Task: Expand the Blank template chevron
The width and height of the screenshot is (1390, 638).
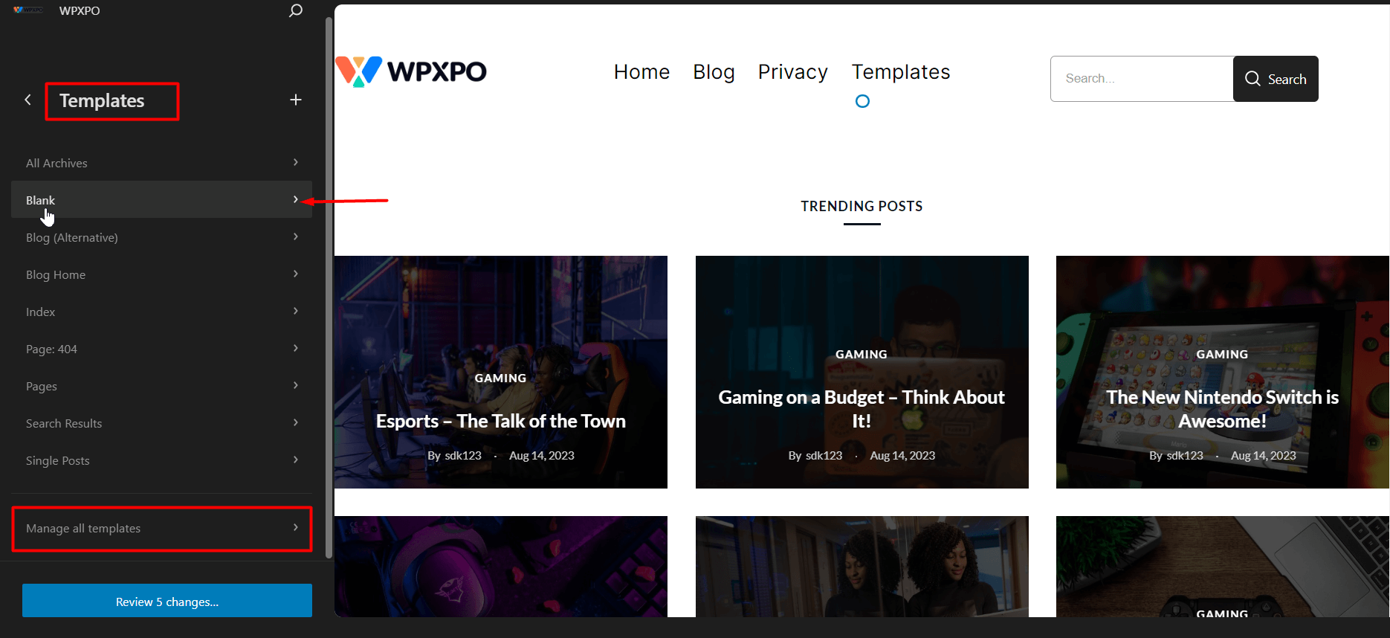Action: click(296, 199)
